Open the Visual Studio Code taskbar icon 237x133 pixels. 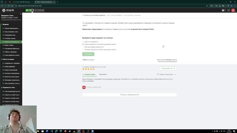click(52, 131)
